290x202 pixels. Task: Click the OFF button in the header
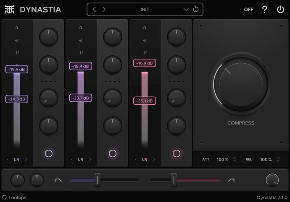248,9
